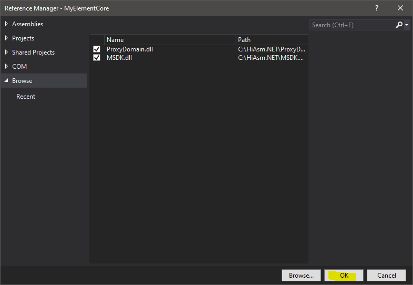Select the ProxyDomain.dll row name
Screen dimensions: 413x285
(x=130, y=49)
